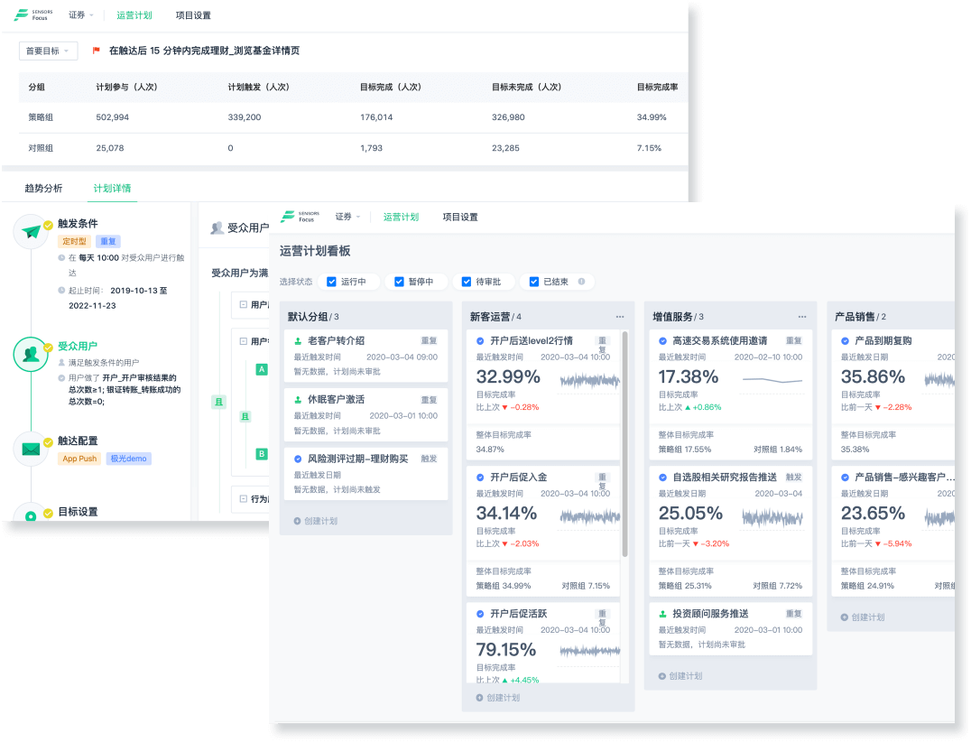Expand the 证券 dropdown in kanban window
The width and height of the screenshot is (971, 742).
pyautogui.click(x=347, y=217)
